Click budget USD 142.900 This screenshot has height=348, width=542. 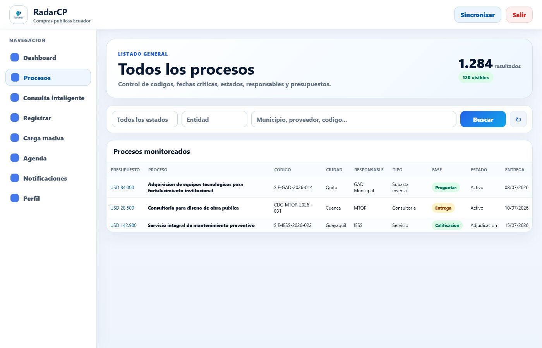tap(123, 225)
